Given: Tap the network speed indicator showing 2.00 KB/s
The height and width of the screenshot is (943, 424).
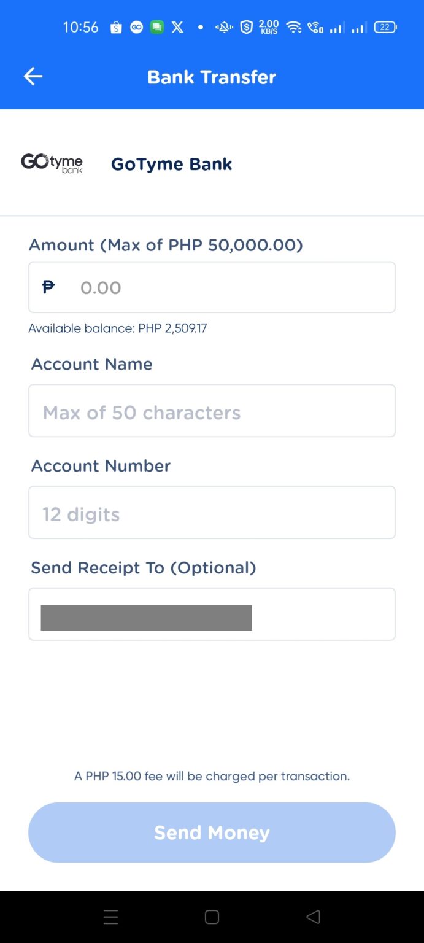Looking at the screenshot, I should point(267,27).
